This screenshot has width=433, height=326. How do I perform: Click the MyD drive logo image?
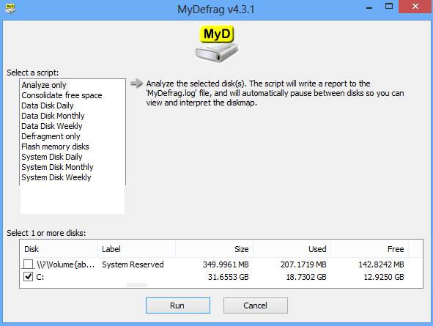tap(217, 44)
